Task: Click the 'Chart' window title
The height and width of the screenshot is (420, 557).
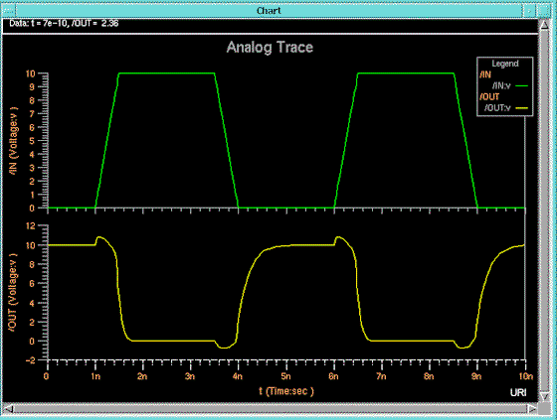Action: (x=269, y=11)
